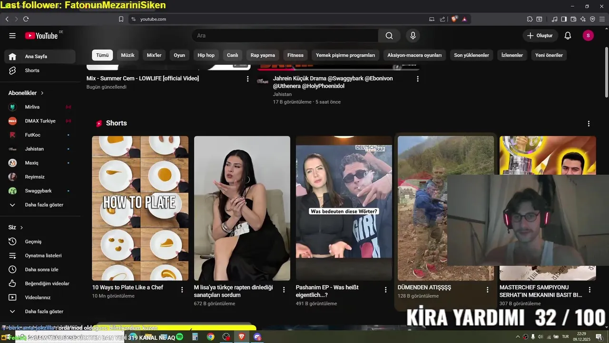This screenshot has width=609, height=343.
Task: Select the Müzik filter chip
Action: 128,55
